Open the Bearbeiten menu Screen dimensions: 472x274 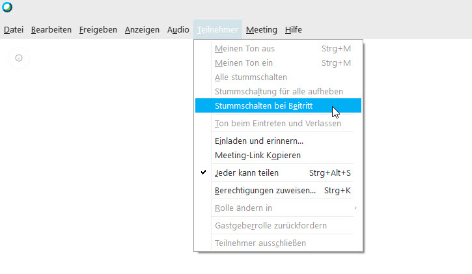point(51,29)
